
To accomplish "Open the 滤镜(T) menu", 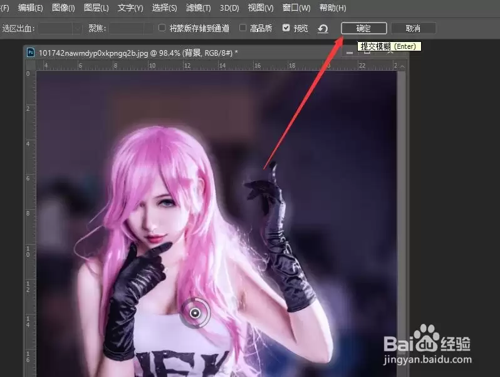I will [199, 8].
